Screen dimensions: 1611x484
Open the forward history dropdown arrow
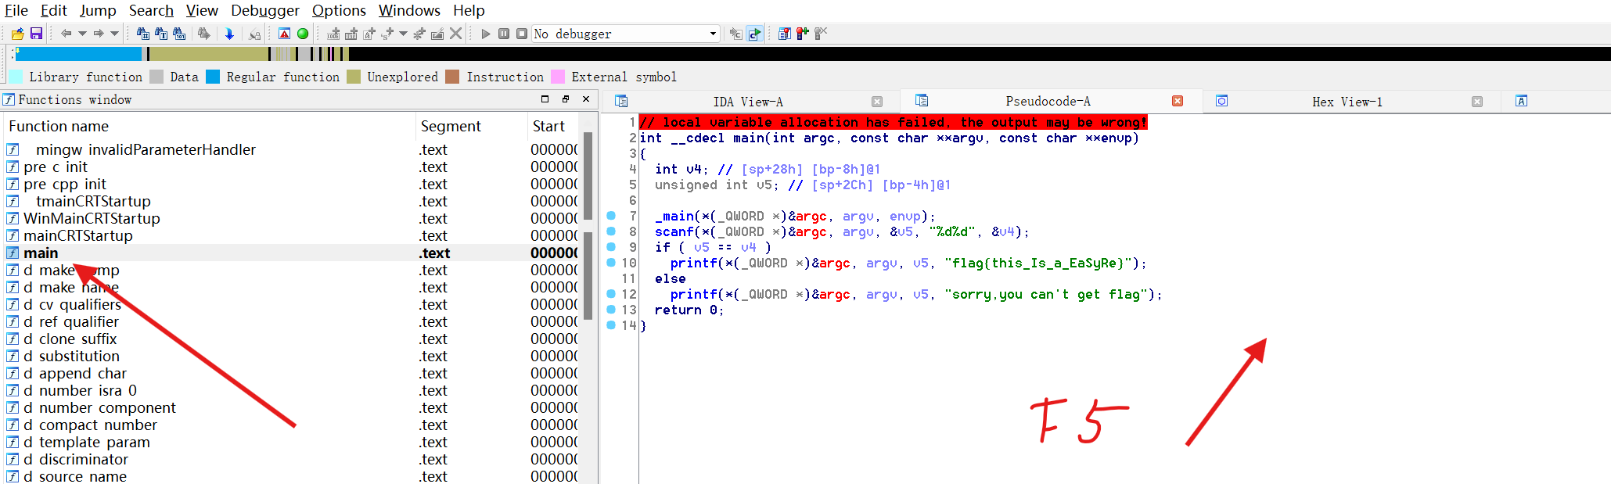115,34
